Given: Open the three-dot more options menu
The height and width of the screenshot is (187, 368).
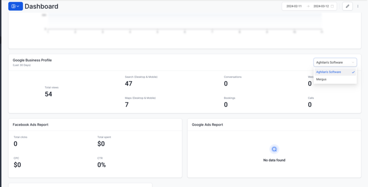Looking at the screenshot, I should pyautogui.click(x=358, y=6).
